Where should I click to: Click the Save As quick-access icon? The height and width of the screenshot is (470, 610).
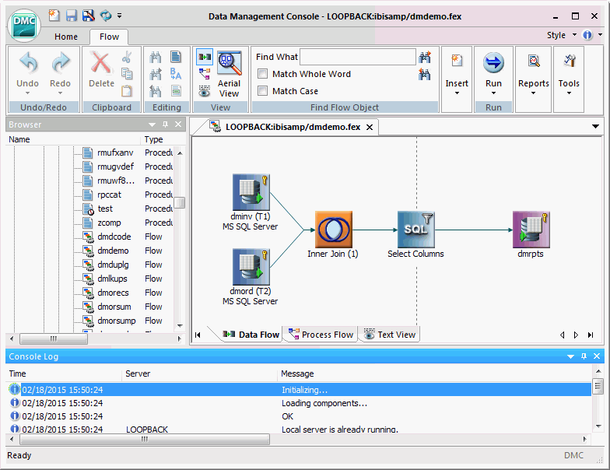[x=89, y=16]
